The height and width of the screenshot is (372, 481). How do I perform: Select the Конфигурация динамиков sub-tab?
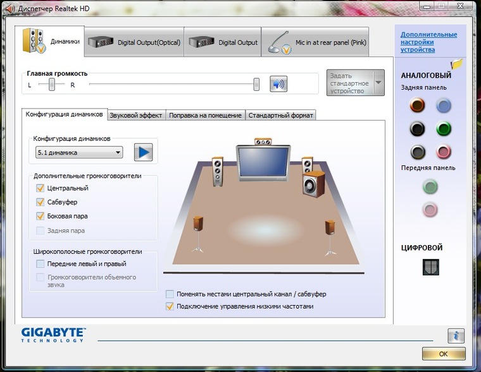click(x=65, y=114)
